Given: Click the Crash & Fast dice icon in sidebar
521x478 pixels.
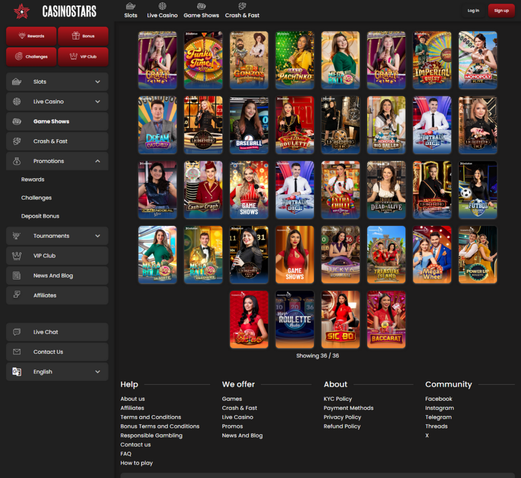Looking at the screenshot, I should tap(17, 142).
